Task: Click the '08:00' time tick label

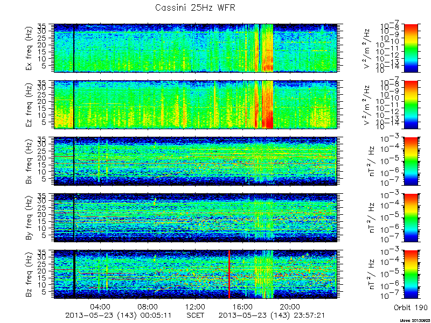Action: coord(149,306)
